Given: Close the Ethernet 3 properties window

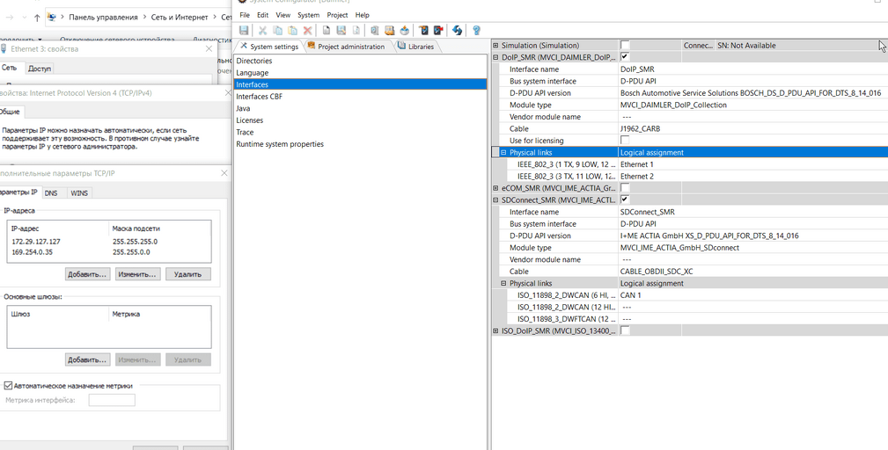Looking at the screenshot, I should tap(209, 49).
